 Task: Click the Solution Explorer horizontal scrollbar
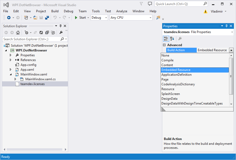click(x=34, y=150)
